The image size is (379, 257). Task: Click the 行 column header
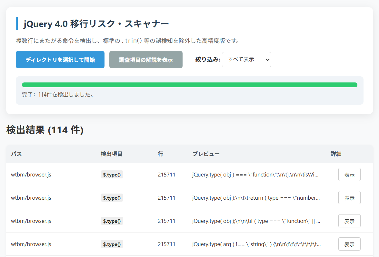tap(161, 154)
